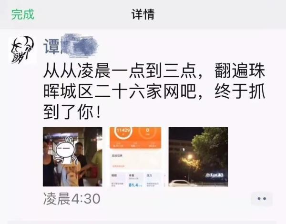The height and width of the screenshot is (224, 286).
Task: Open the two-dot like and comment menu
Action: point(262,199)
